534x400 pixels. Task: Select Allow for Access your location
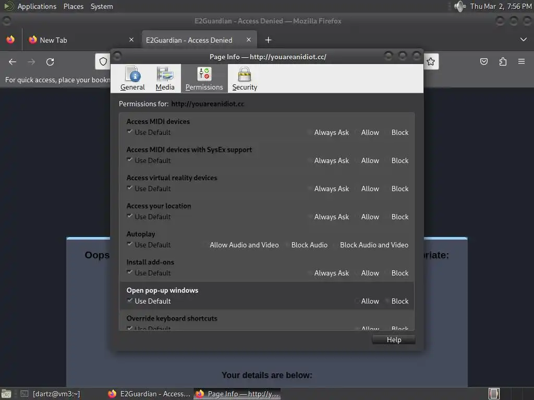(367, 217)
